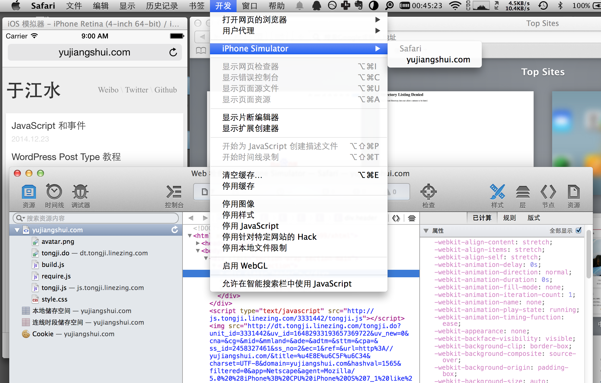Click the styles sidebar vertical scrollbar
Viewport: 601px width, 383px height.
(589, 254)
